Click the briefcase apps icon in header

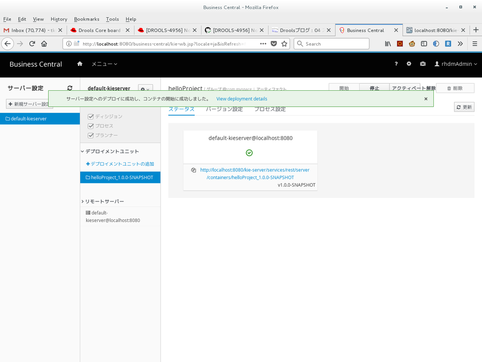(423, 64)
